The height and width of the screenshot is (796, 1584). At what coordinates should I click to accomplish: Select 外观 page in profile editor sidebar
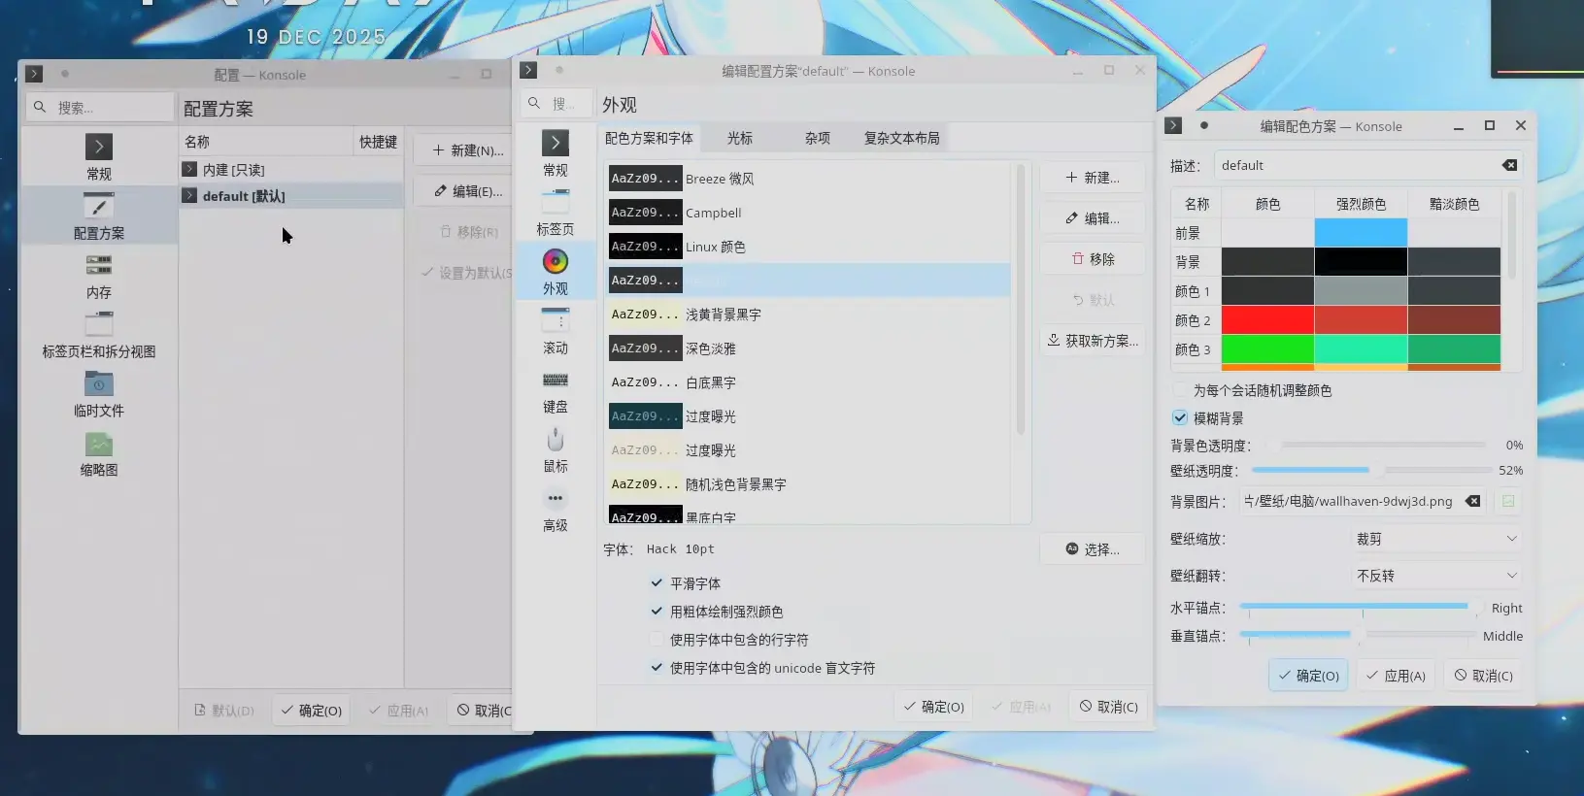pyautogui.click(x=556, y=273)
